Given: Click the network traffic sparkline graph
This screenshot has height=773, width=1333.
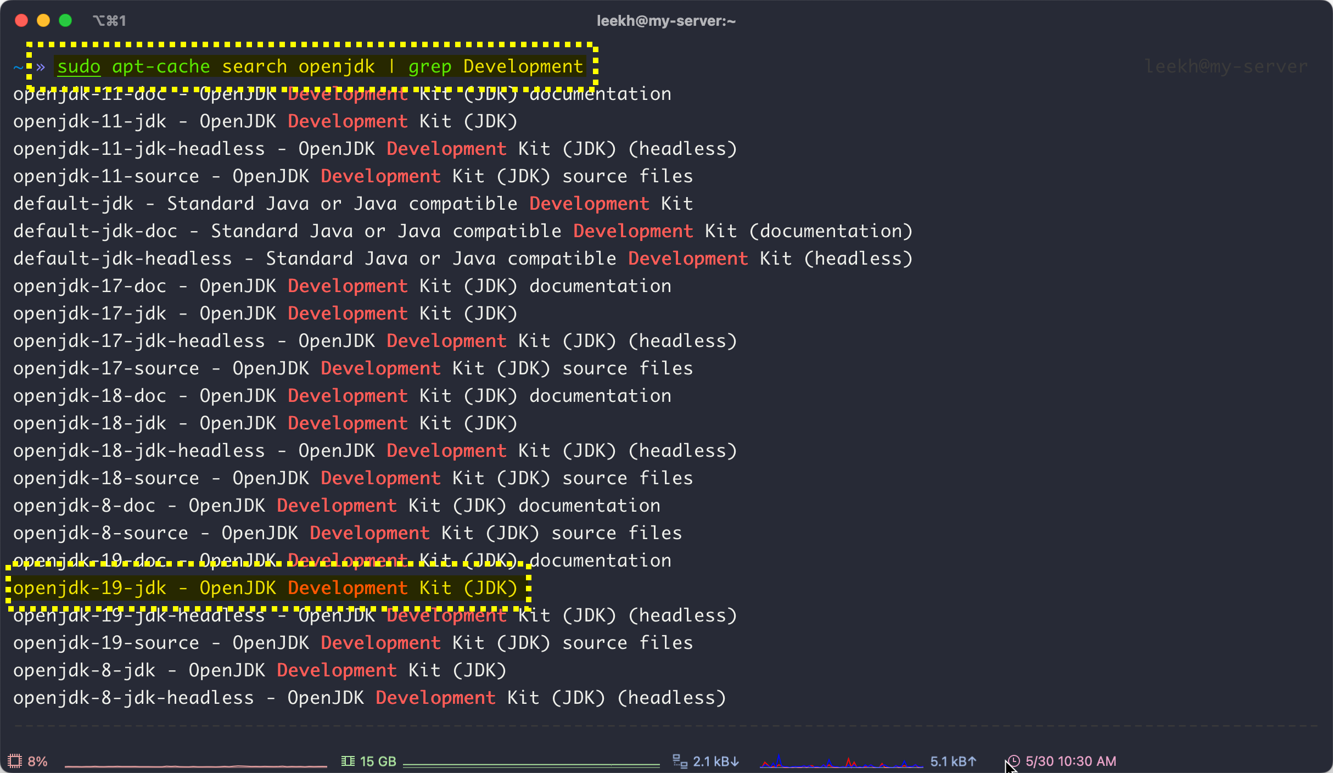Looking at the screenshot, I should 841,761.
